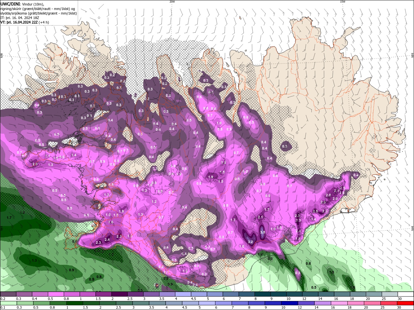Pick the dark green rain swatch after the 1 label
Screen dimensions: 414x310
74,303
